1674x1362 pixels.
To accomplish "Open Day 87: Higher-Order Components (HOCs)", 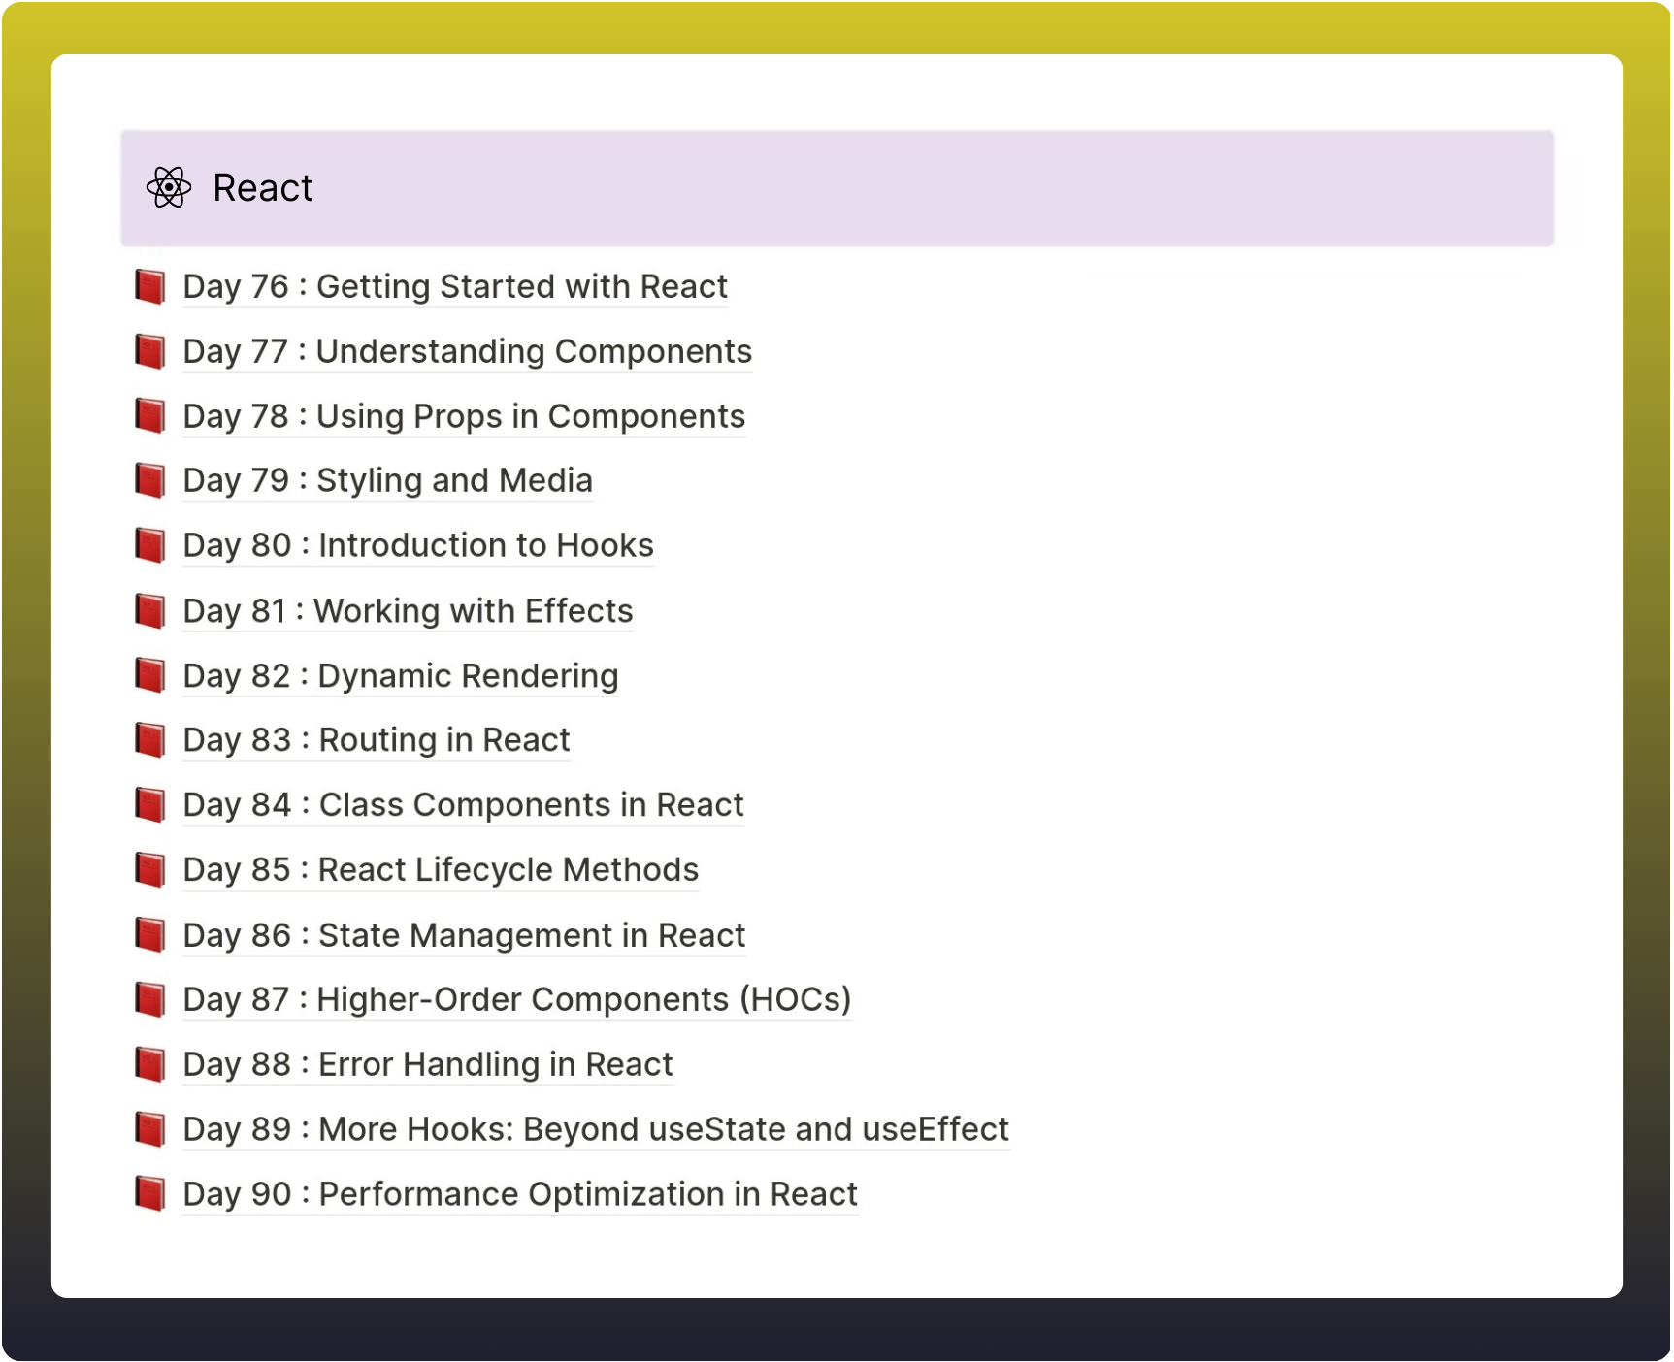I will click(517, 1000).
